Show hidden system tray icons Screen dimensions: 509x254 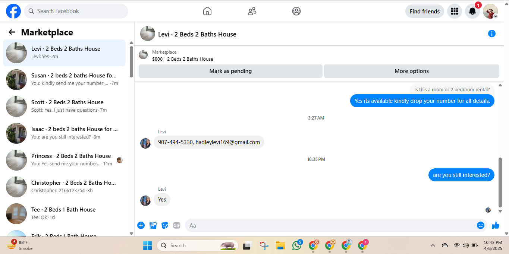click(433, 245)
